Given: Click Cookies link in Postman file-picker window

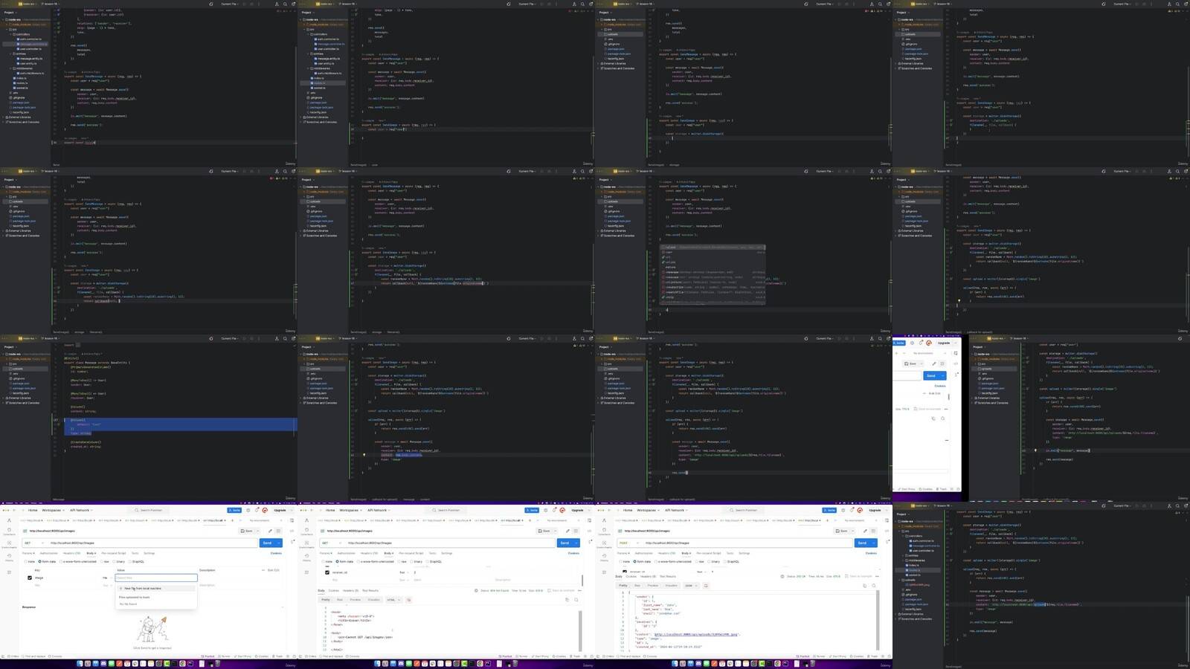Looking at the screenshot, I should click(276, 553).
